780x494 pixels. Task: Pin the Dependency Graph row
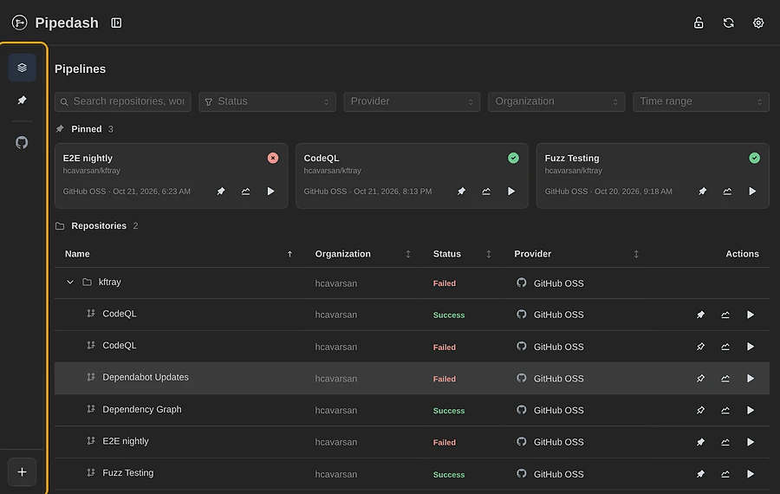click(x=700, y=411)
